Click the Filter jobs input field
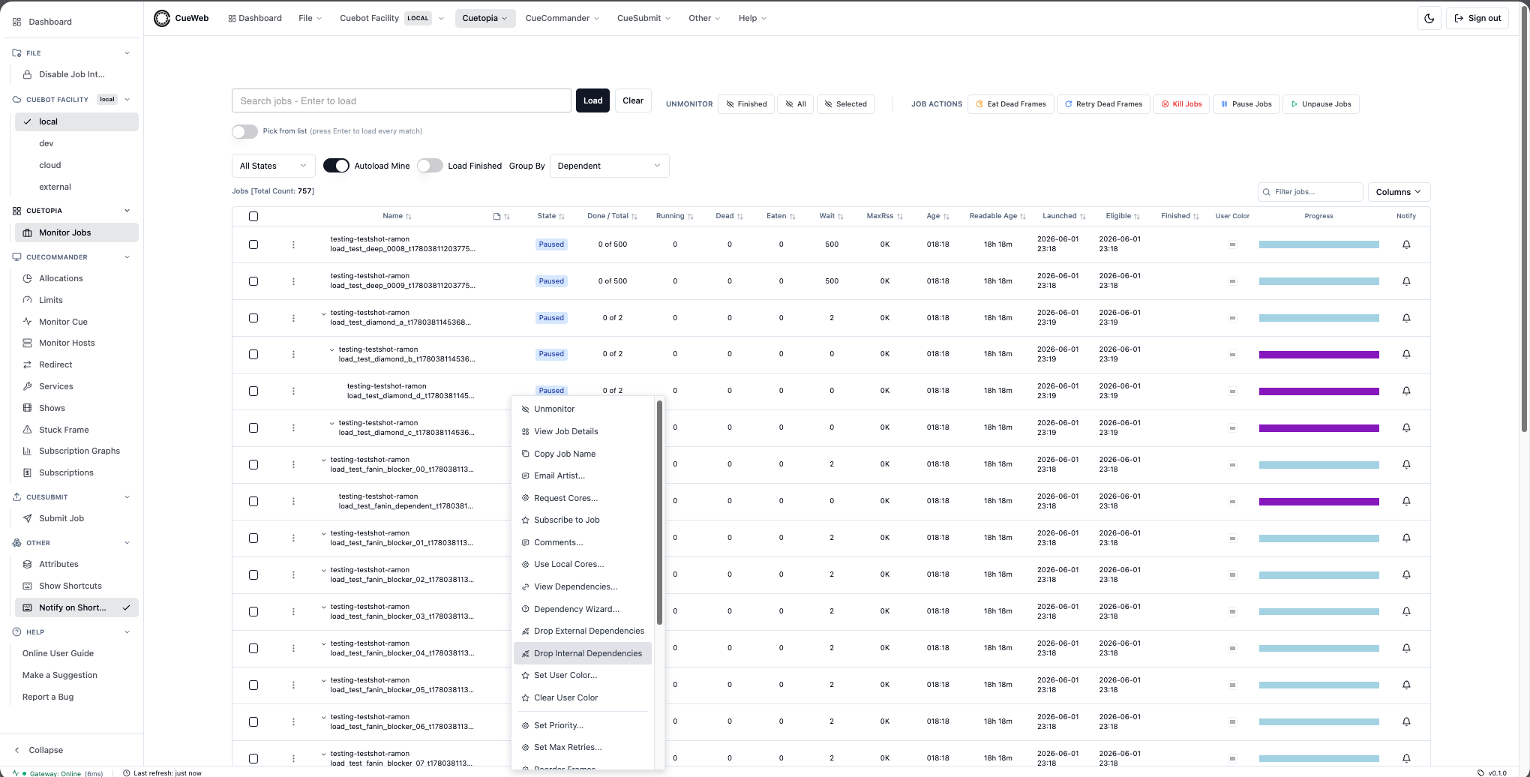The height and width of the screenshot is (777, 1530). click(x=1310, y=192)
